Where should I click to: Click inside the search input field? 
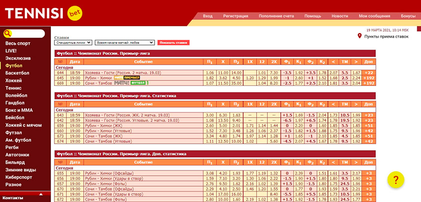click(28, 34)
